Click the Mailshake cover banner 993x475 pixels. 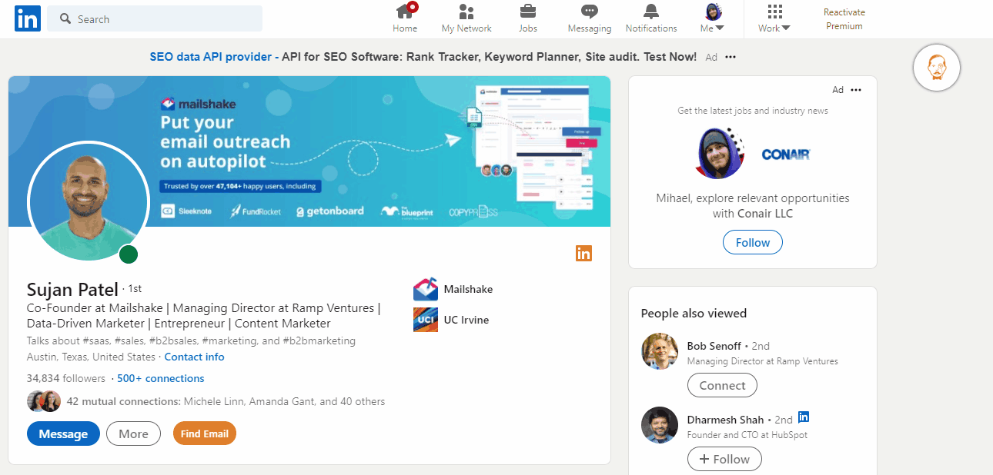[309, 151]
